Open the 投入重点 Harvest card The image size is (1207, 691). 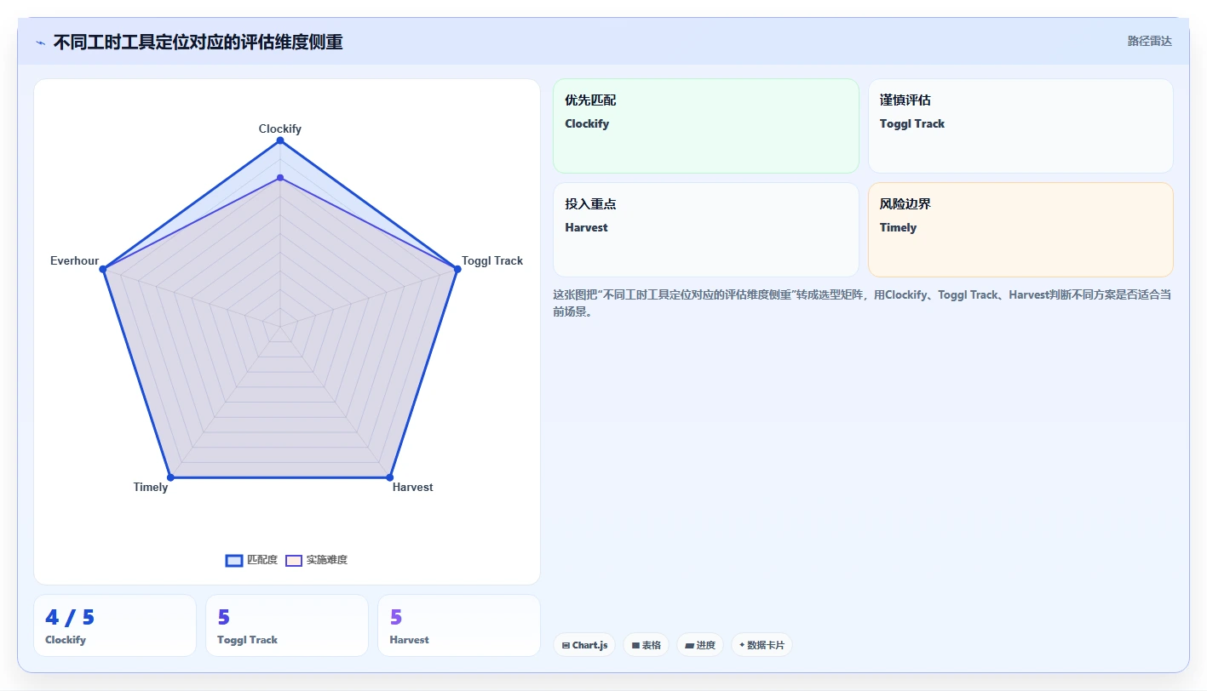[x=705, y=230]
